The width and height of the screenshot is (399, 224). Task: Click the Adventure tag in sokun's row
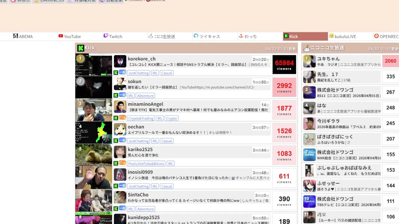[145, 96]
